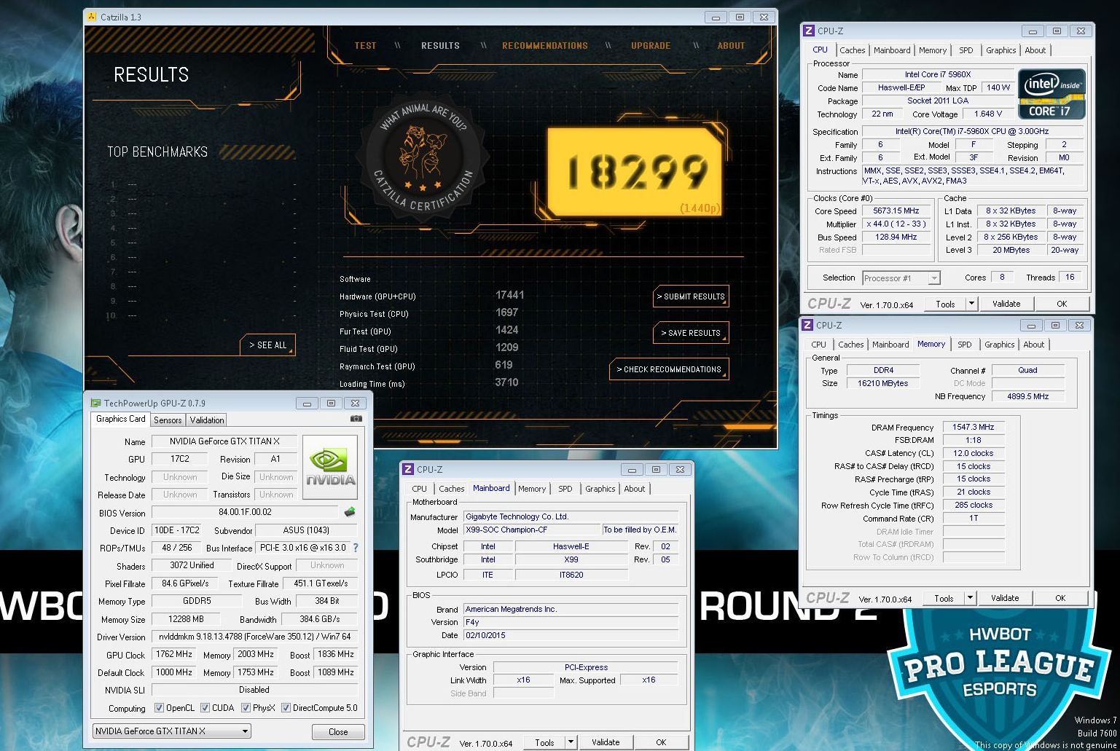1120x751 pixels.
Task: Open the ABOUT section in Catzilla
Action: (731, 45)
